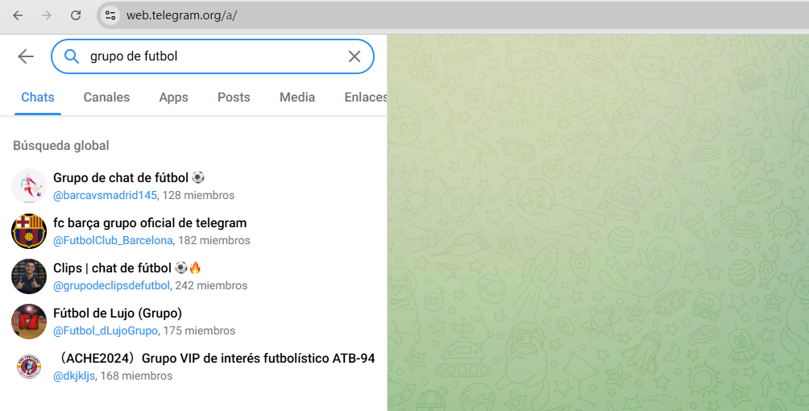This screenshot has width=809, height=411.
Task: Select the Chats tab
Action: [38, 97]
